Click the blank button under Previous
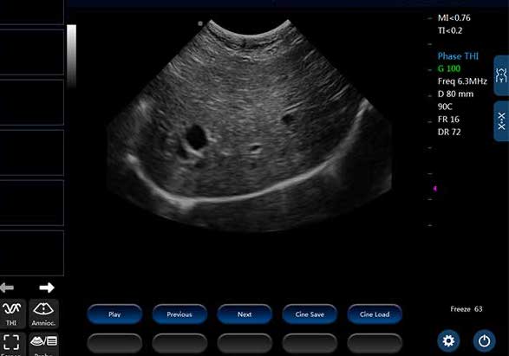The height and width of the screenshot is (356, 509). point(179,343)
